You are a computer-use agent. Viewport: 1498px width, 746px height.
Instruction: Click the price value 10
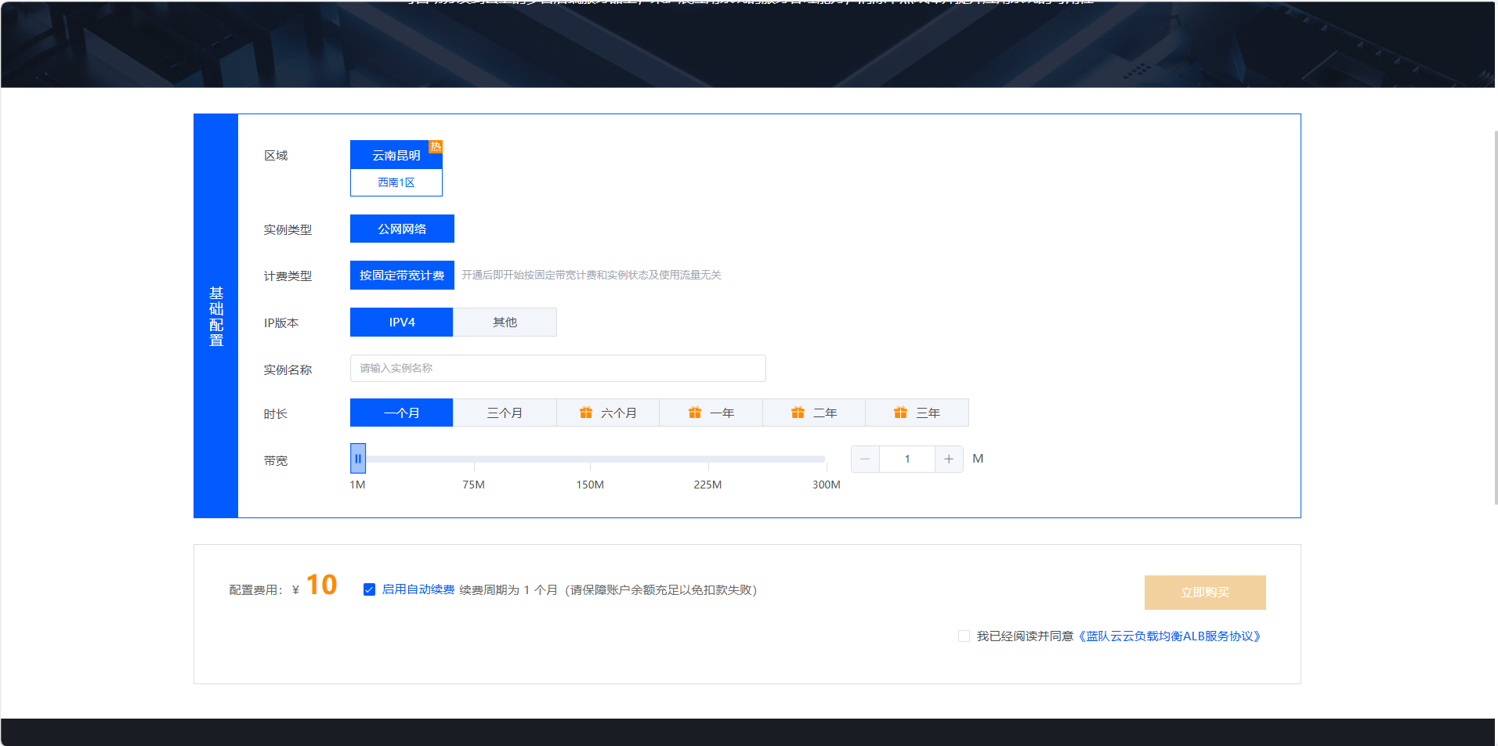[x=321, y=585]
